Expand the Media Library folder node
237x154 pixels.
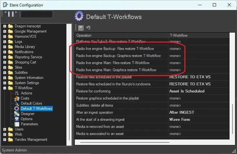pyautogui.click(x=5, y=47)
